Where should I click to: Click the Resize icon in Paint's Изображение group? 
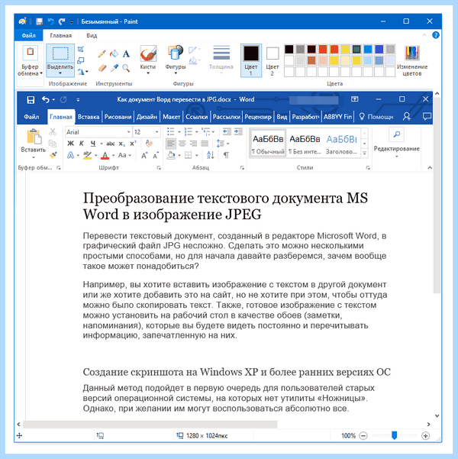coord(81,60)
